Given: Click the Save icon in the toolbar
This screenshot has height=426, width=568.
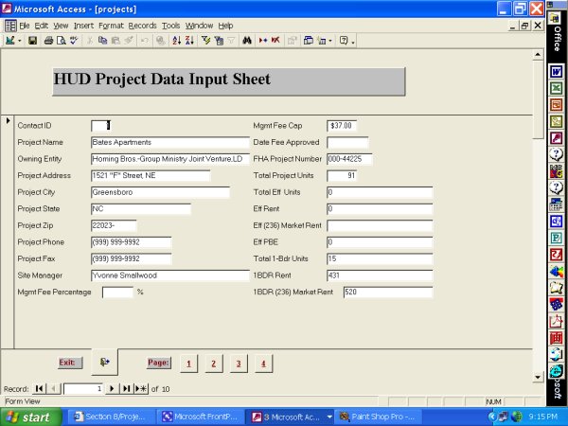Looking at the screenshot, I should coord(32,42).
